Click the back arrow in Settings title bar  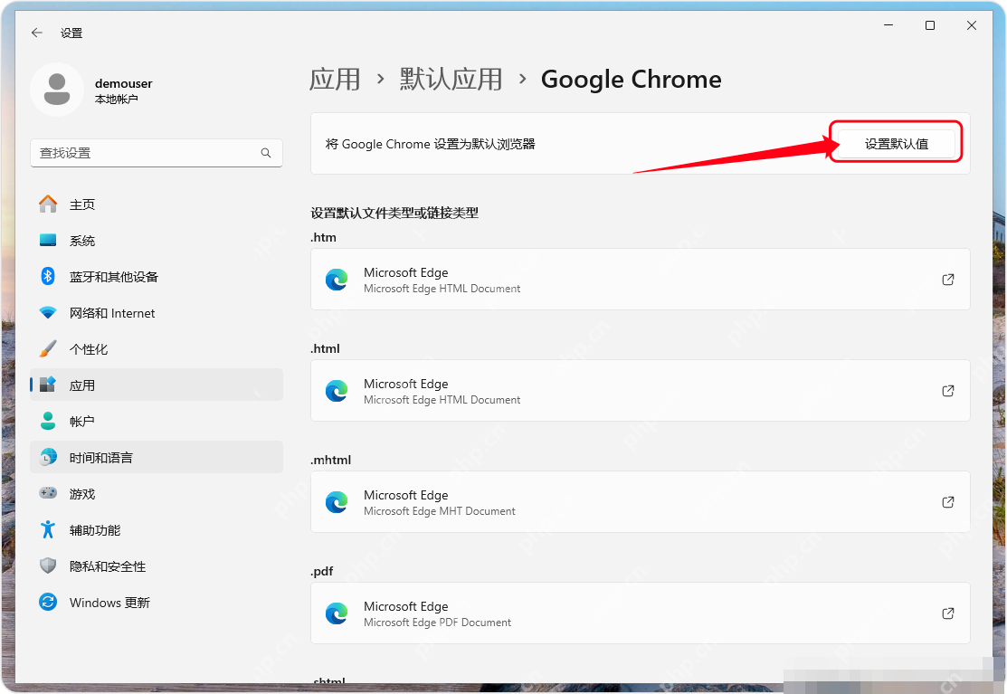point(36,33)
